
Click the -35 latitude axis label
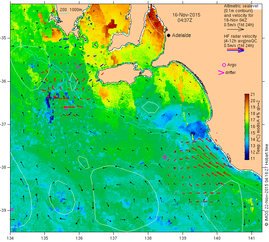[x=3, y=38]
